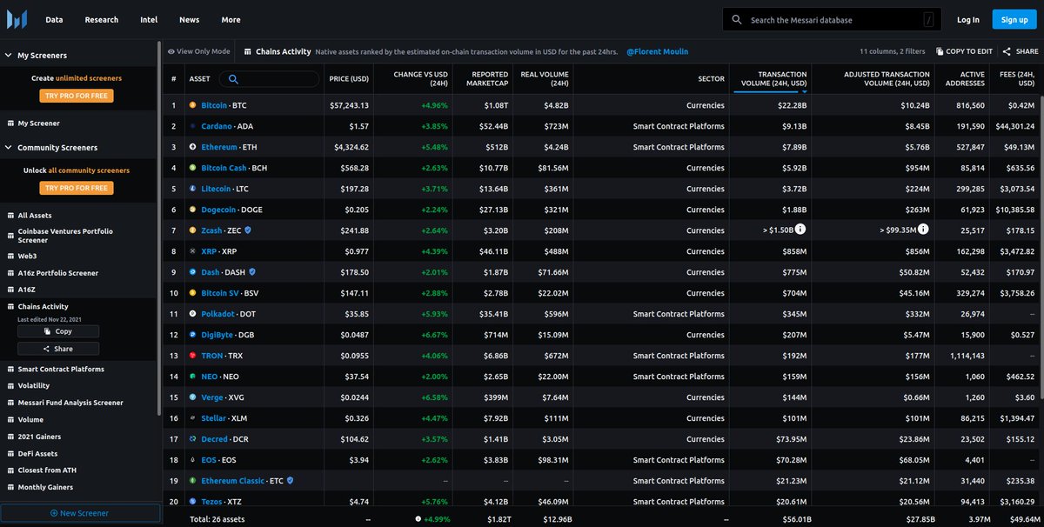Viewport: 1044px width, 527px height.
Task: Select Coinbase Ventures Portfolio Screener
Action: 65,236
